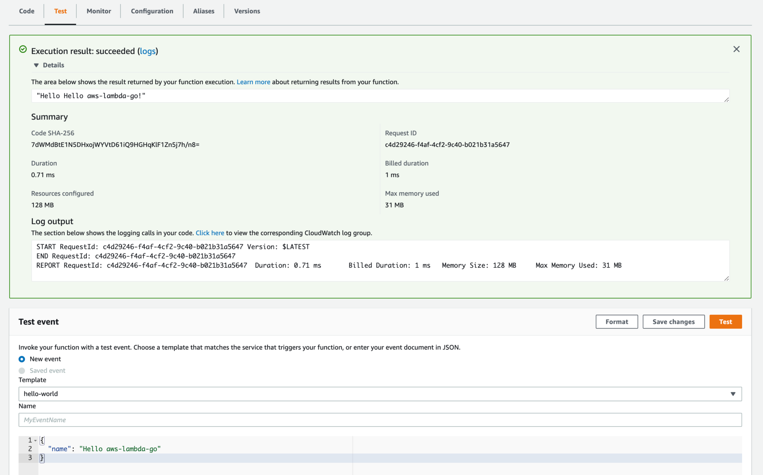This screenshot has width=763, height=475.
Task: Open the logs link next to execution result
Action: [x=148, y=51]
